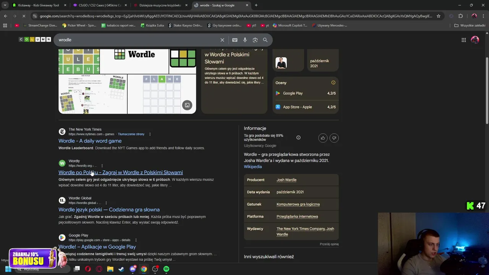489x275 pixels.
Task: Open Przeglądarka internetowa platform link
Action: click(x=297, y=217)
